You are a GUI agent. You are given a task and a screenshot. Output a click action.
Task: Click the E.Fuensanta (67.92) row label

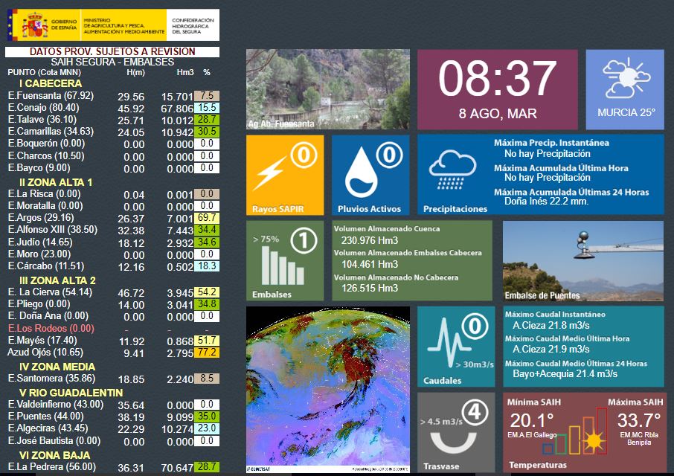(51, 95)
